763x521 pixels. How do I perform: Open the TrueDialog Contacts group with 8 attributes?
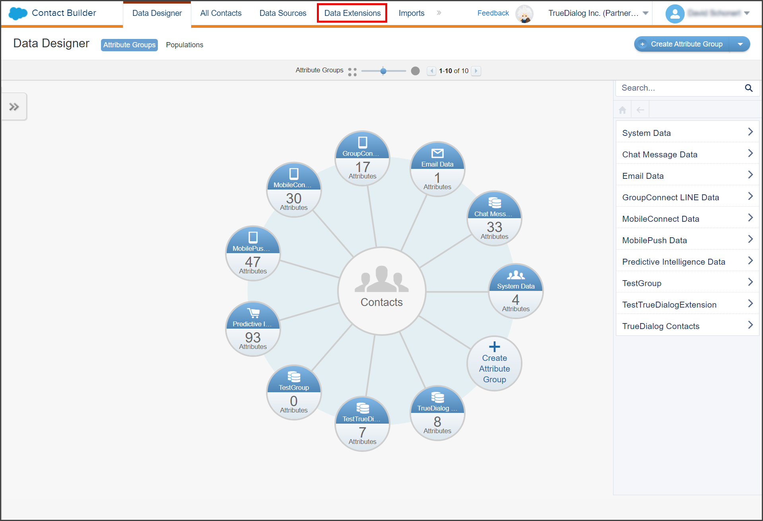click(x=437, y=413)
